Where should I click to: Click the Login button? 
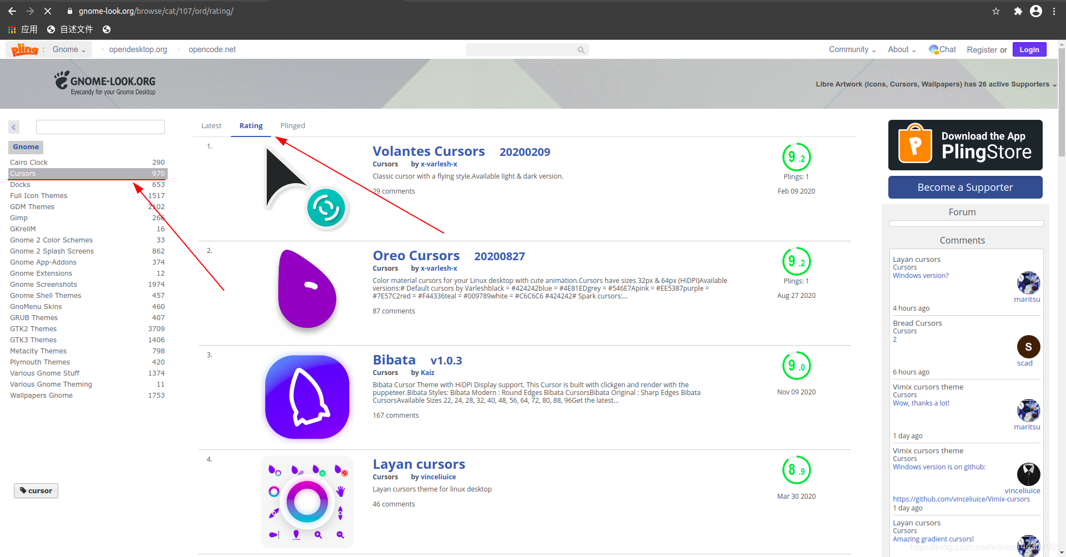(1029, 49)
